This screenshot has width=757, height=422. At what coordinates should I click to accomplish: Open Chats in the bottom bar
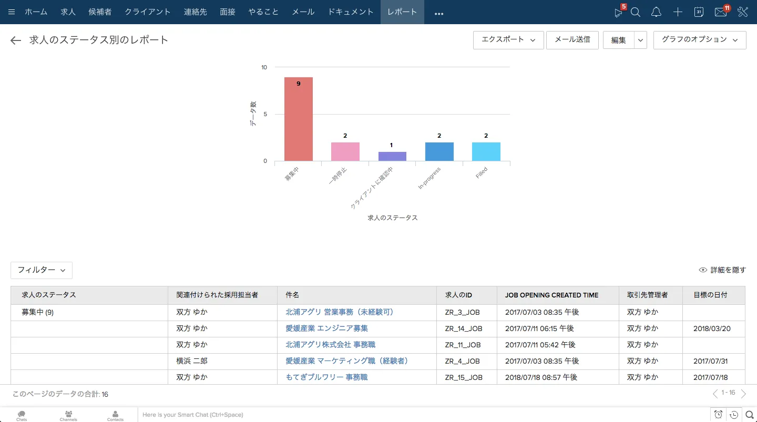pos(22,415)
